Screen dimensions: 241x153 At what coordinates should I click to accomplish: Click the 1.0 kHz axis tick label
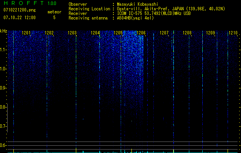(x=3, y=69)
